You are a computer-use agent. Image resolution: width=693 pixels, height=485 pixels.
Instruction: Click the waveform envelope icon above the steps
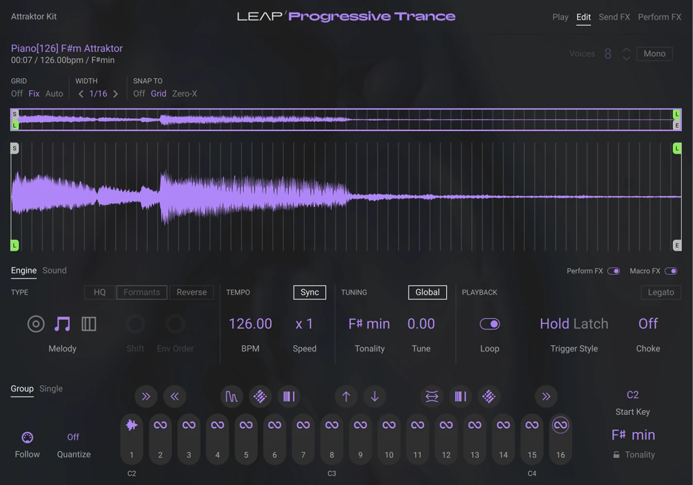pos(231,396)
